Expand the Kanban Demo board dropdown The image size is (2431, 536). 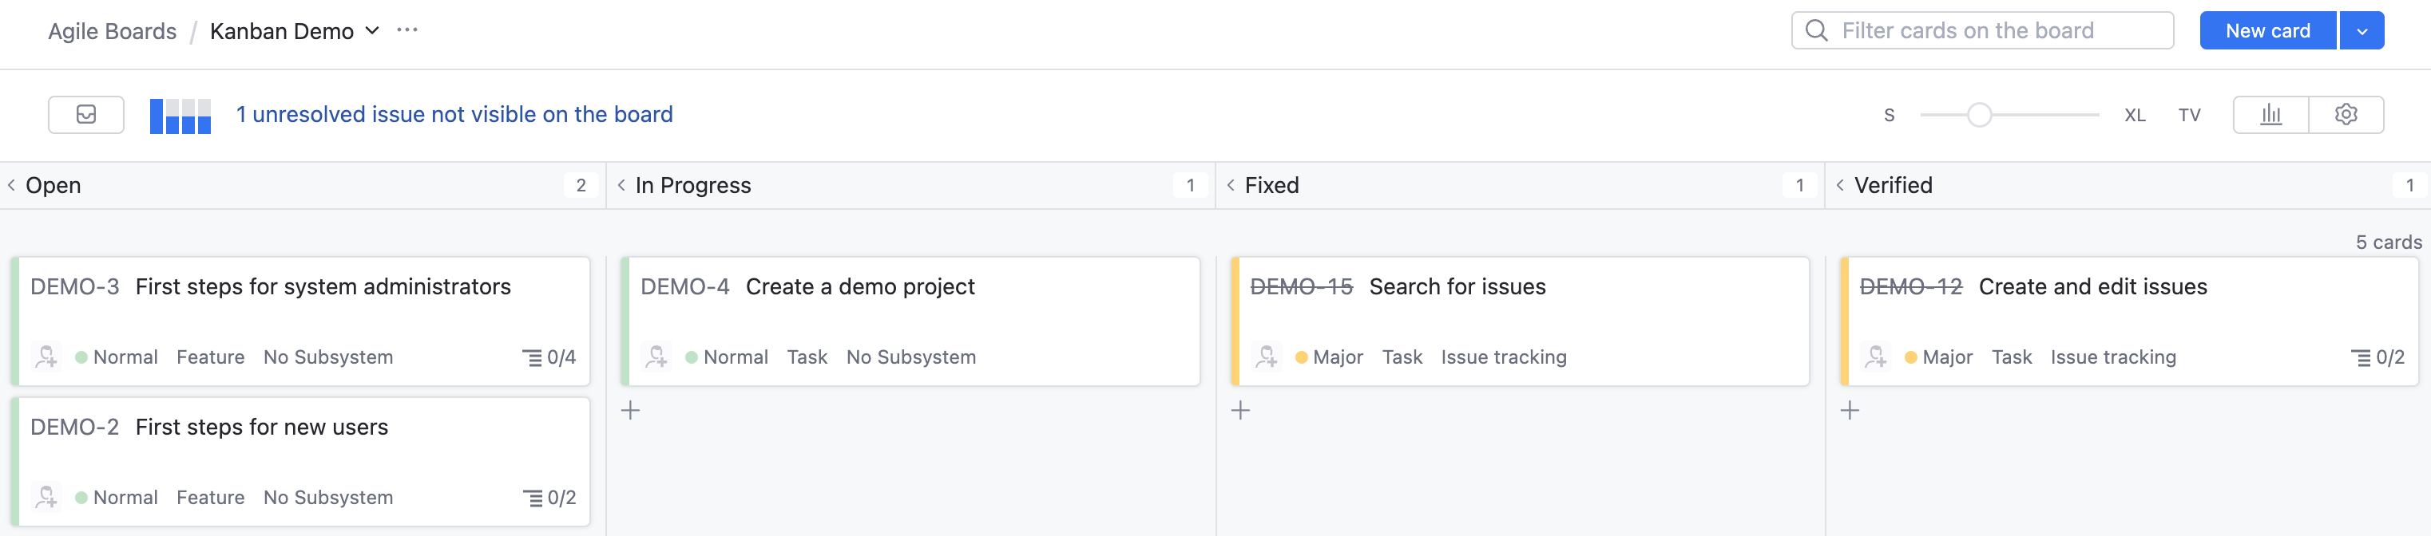[x=373, y=31]
